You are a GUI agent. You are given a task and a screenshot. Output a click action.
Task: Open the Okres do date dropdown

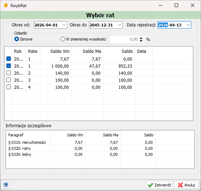point(119,25)
